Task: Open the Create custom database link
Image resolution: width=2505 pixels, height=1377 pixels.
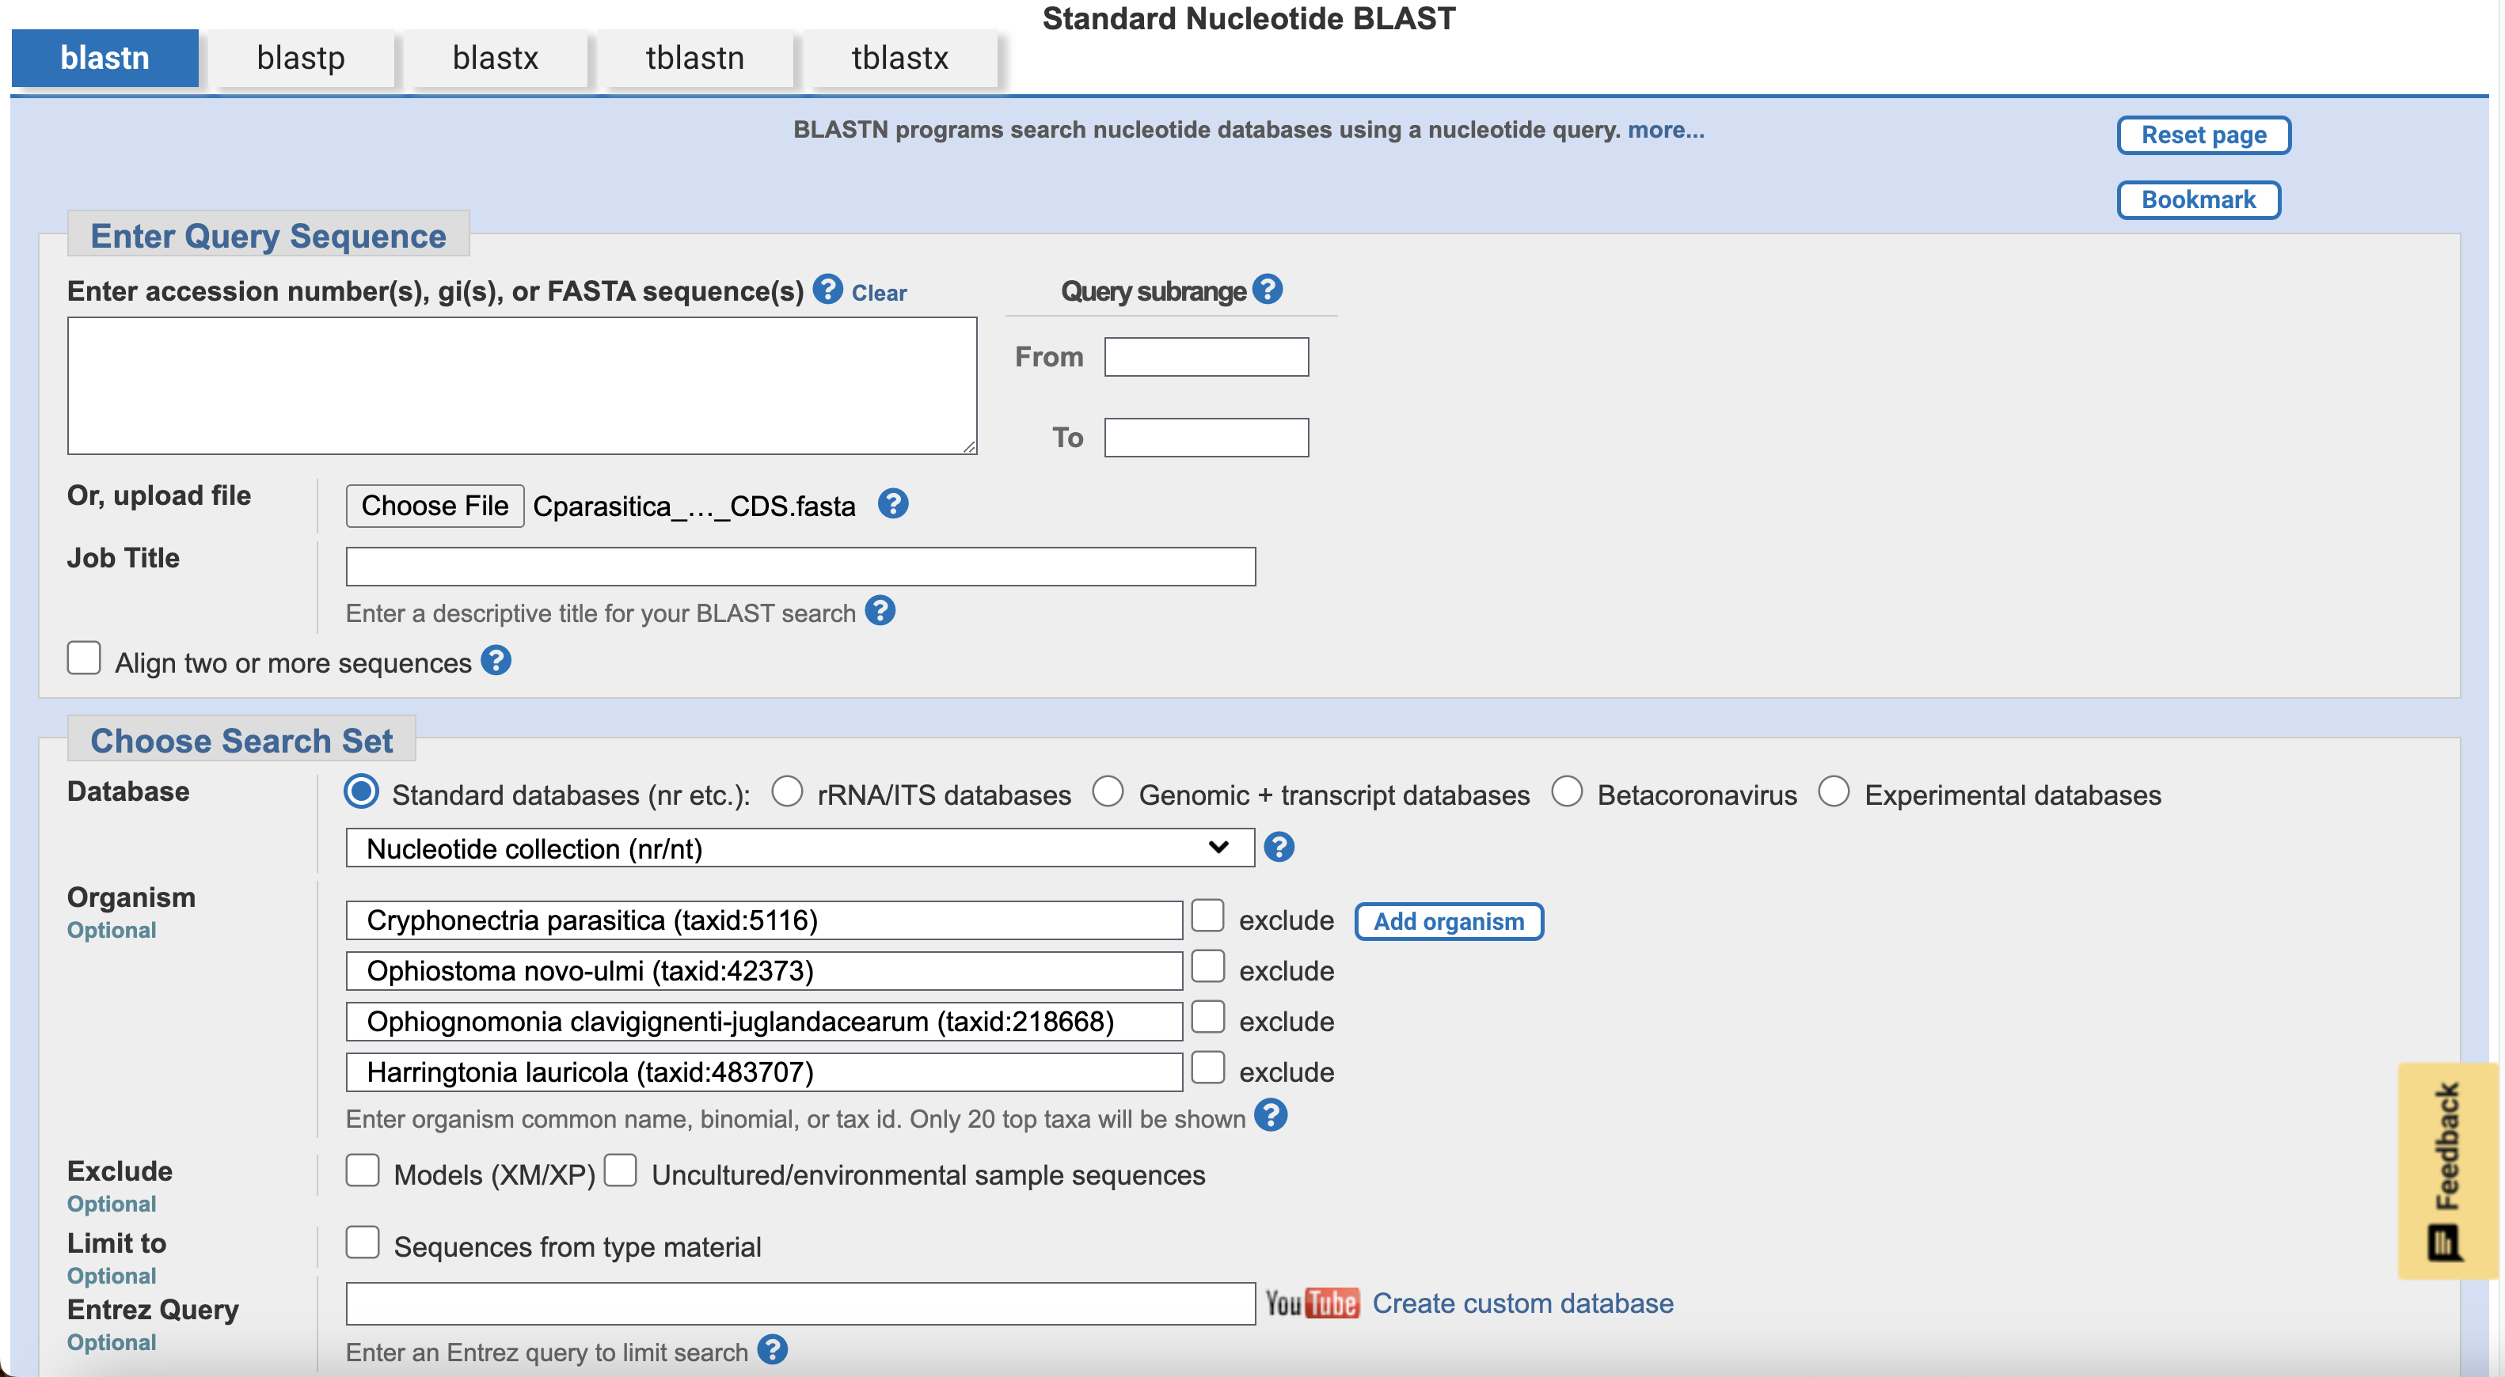Action: point(1522,1303)
